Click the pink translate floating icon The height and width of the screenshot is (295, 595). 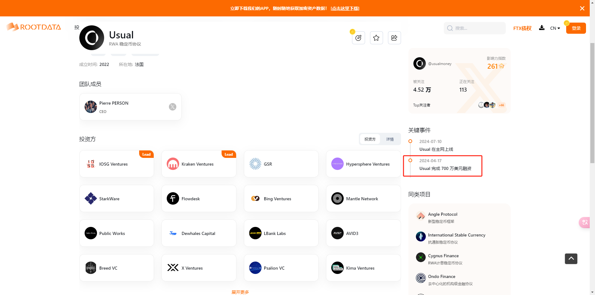click(584, 222)
